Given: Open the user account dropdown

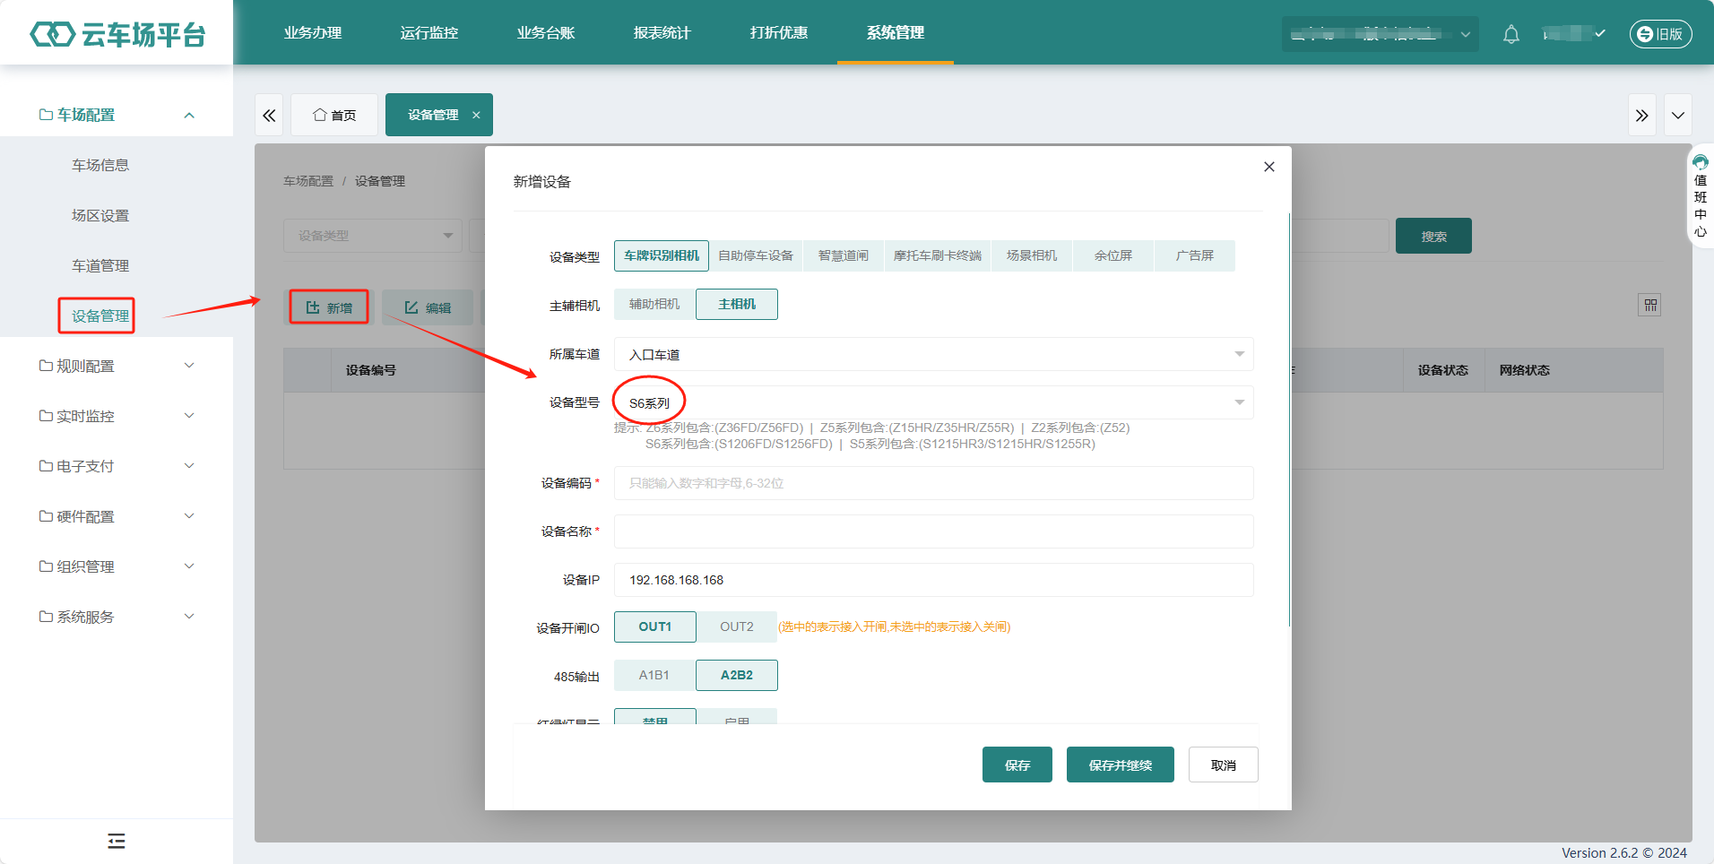Looking at the screenshot, I should point(1574,34).
